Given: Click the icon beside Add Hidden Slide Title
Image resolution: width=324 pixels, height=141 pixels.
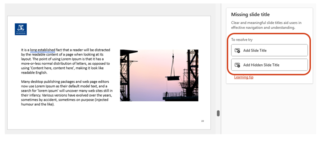Looking at the screenshot, I should pos(237,65).
